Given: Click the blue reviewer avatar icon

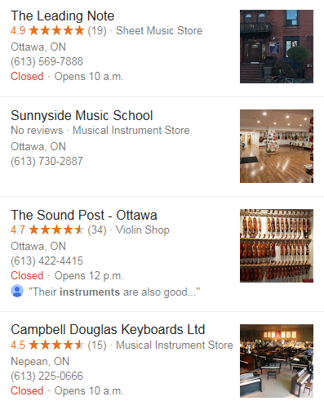Looking at the screenshot, I should (17, 291).
